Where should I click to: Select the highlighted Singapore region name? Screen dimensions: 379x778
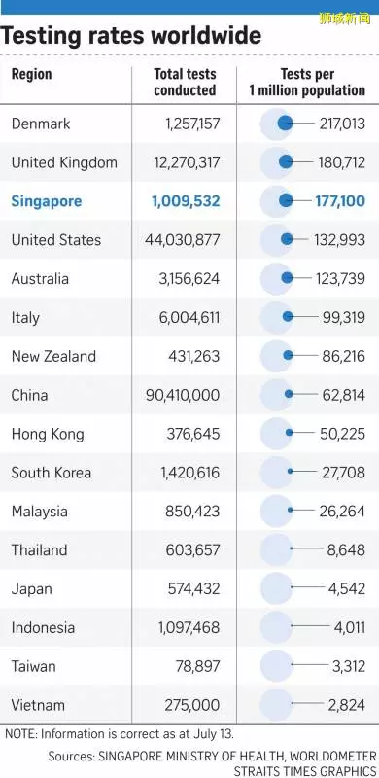point(47,201)
